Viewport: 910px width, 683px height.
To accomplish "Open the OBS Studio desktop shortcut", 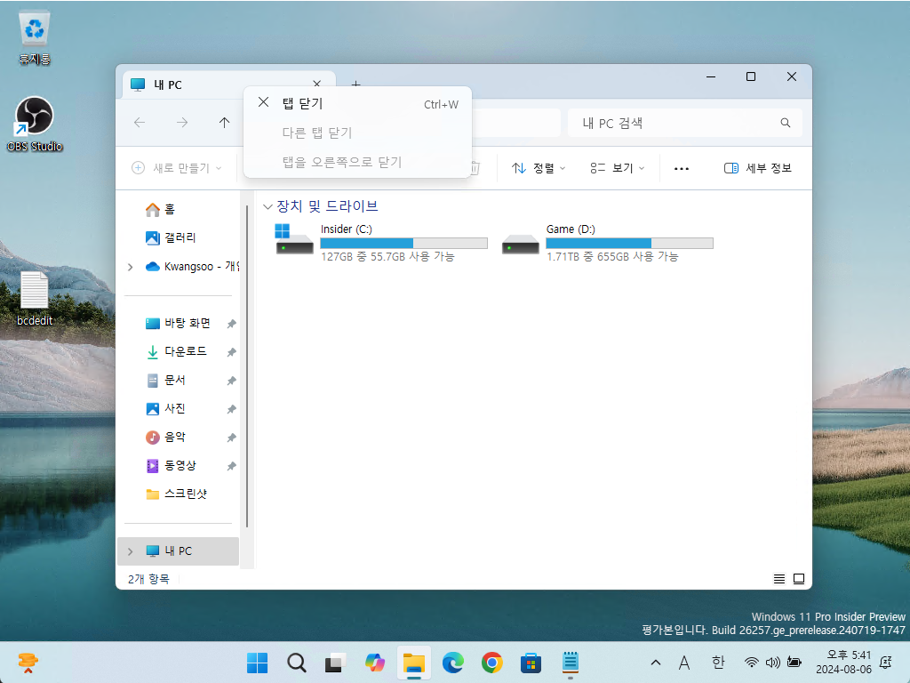I will click(x=35, y=124).
